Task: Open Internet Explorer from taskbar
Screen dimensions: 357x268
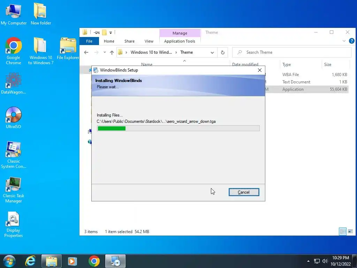Action: pos(31,261)
